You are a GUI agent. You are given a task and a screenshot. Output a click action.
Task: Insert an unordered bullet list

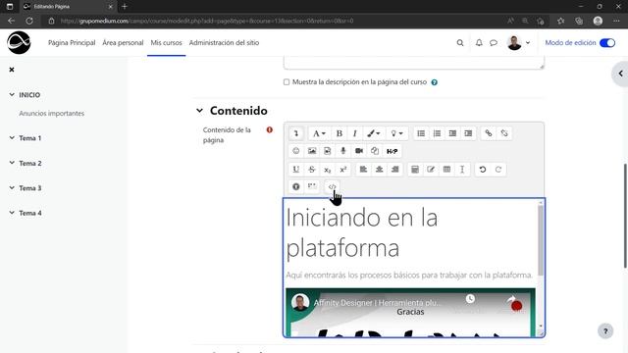421,133
